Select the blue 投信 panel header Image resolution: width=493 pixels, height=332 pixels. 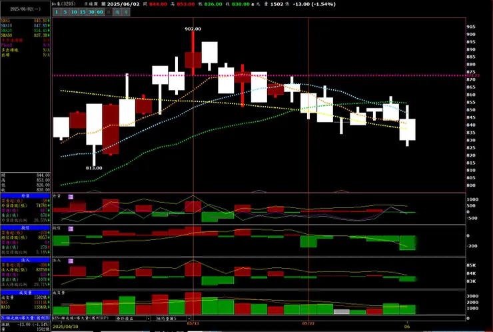(25, 228)
